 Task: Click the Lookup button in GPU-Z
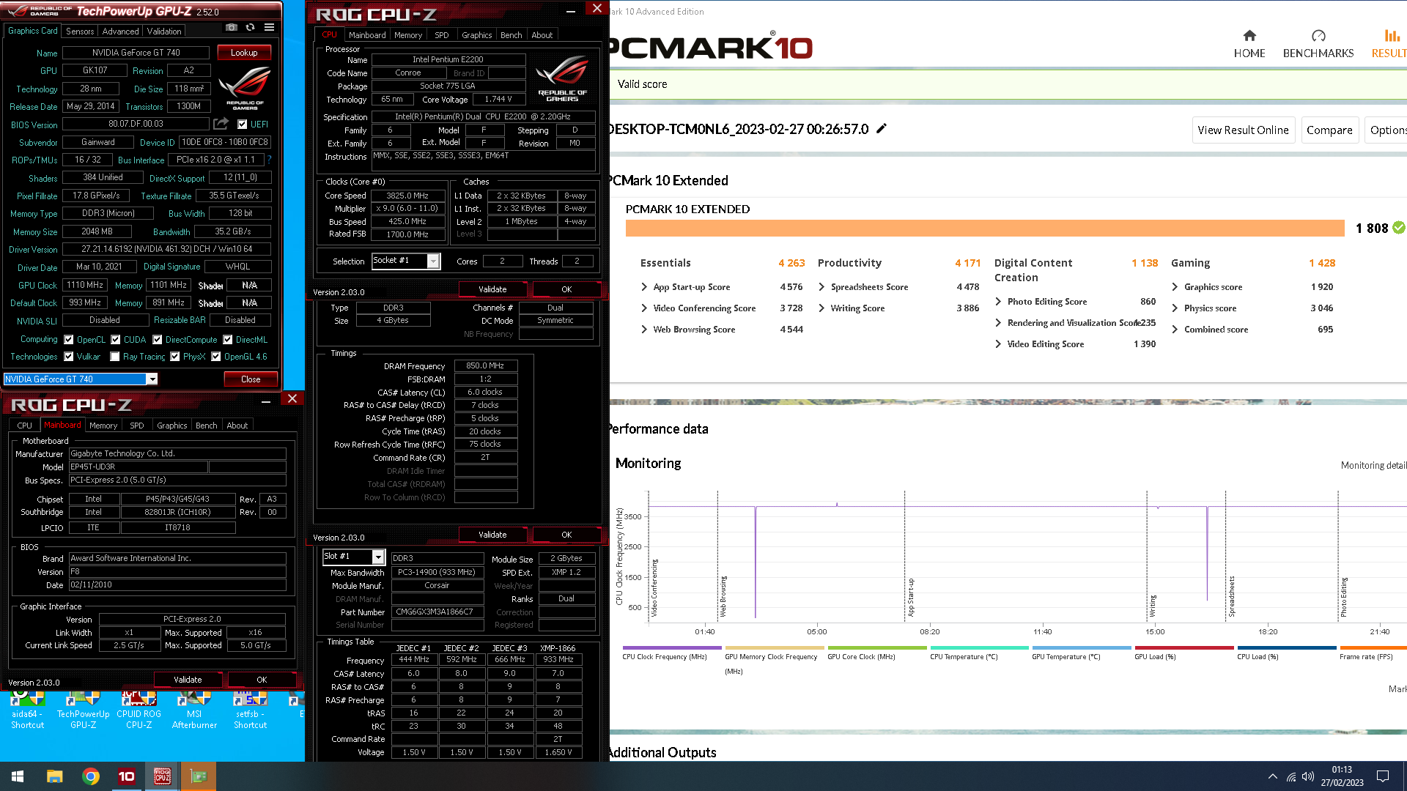(244, 53)
